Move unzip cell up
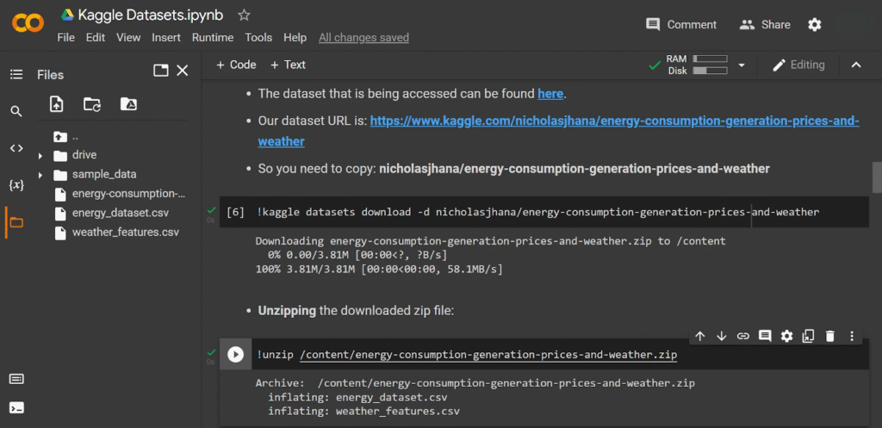The height and width of the screenshot is (428, 882). (x=699, y=337)
